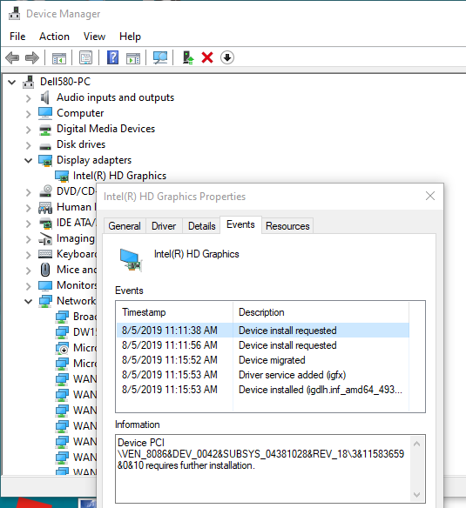The height and width of the screenshot is (508, 466).
Task: Click the Disable device down-arrow icon
Action: coord(227,57)
